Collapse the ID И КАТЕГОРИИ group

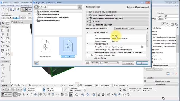point(88,33)
